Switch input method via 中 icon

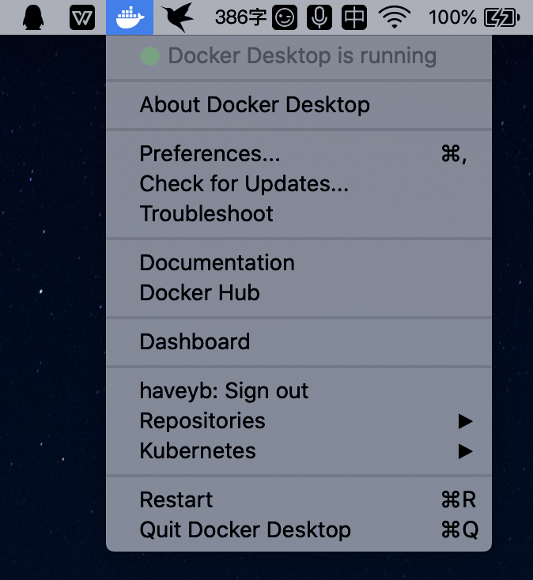(354, 17)
